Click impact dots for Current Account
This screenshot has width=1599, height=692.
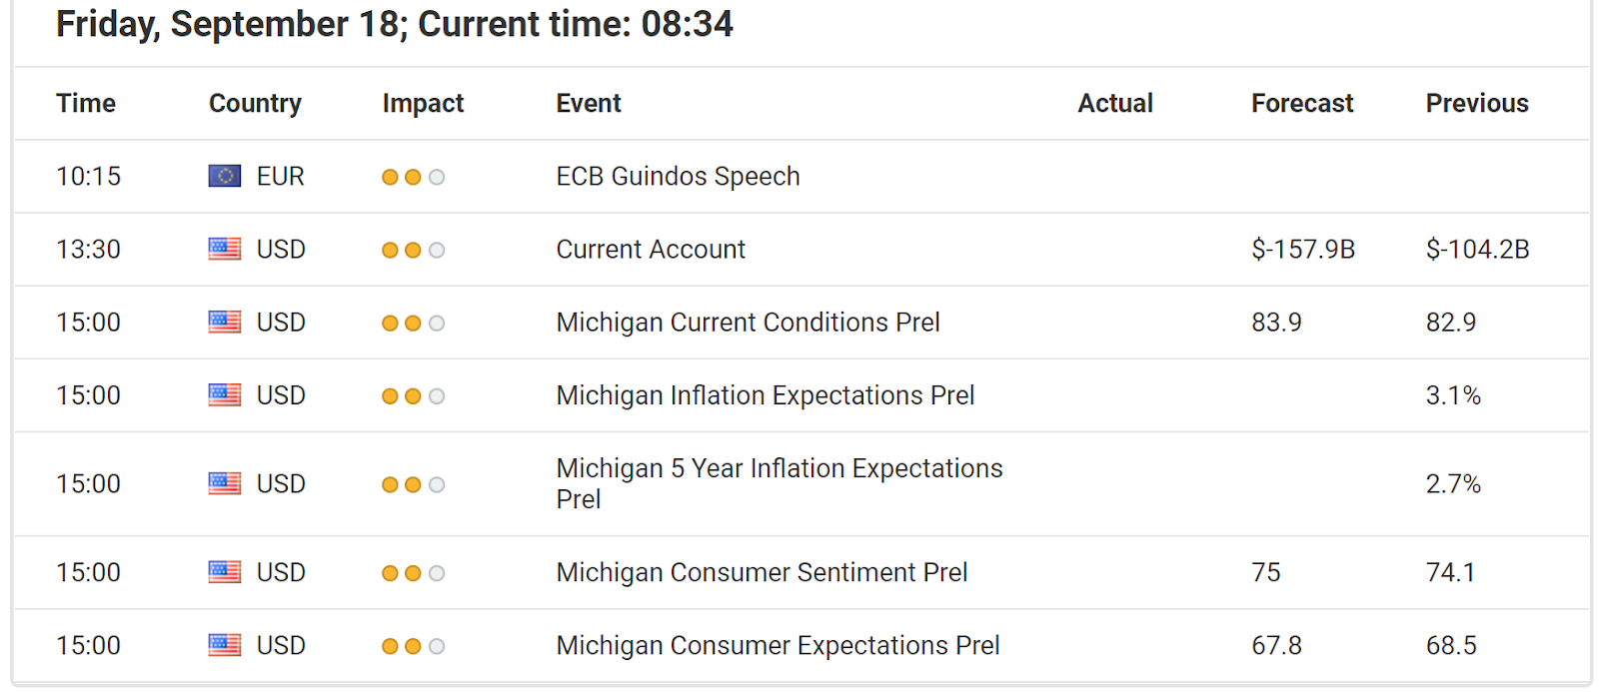(x=413, y=250)
